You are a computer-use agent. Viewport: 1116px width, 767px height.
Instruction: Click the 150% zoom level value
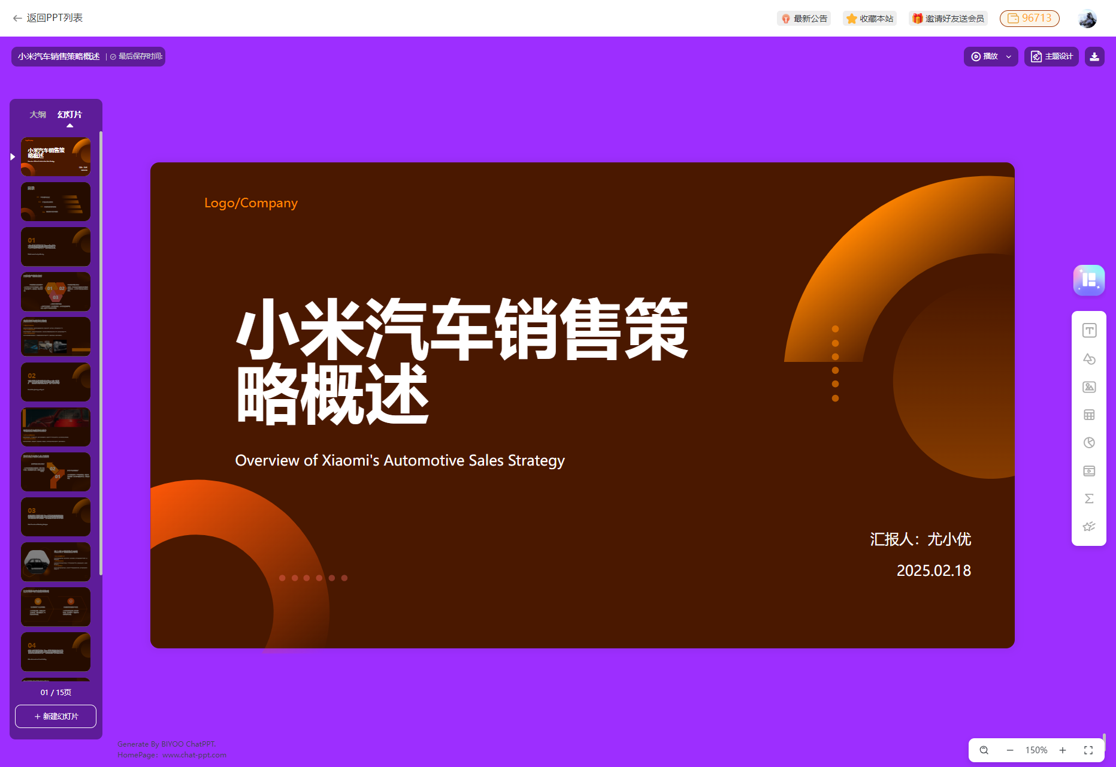(1036, 750)
